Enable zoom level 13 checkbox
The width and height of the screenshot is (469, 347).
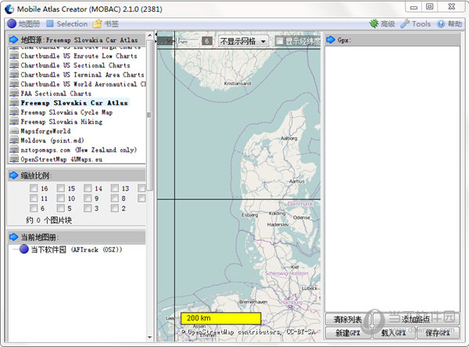pyautogui.click(x=115, y=188)
